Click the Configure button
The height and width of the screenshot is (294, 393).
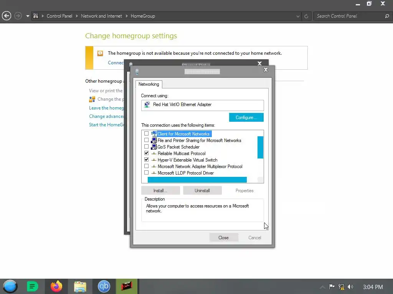pyautogui.click(x=246, y=118)
